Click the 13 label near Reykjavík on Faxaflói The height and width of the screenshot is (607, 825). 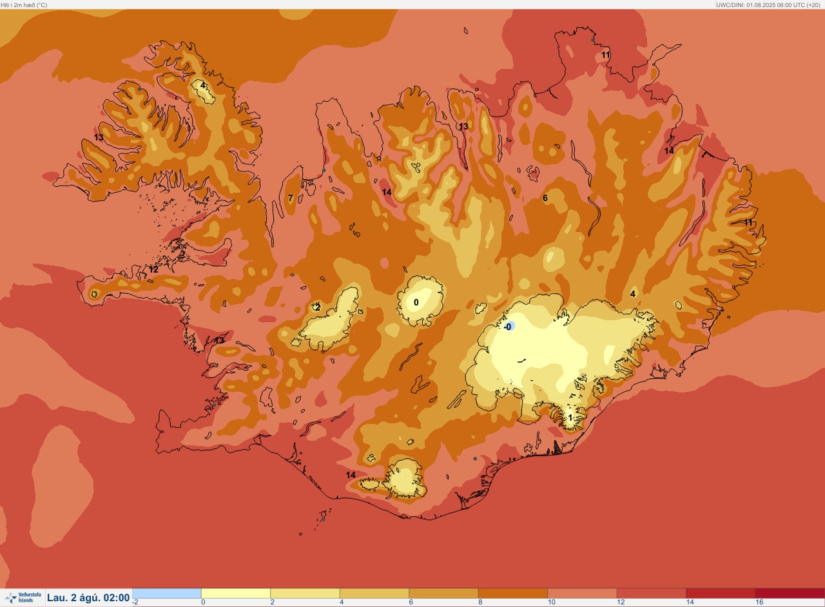(220, 340)
